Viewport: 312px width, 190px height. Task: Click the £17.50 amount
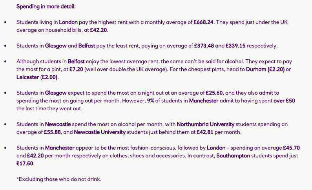[25, 164]
